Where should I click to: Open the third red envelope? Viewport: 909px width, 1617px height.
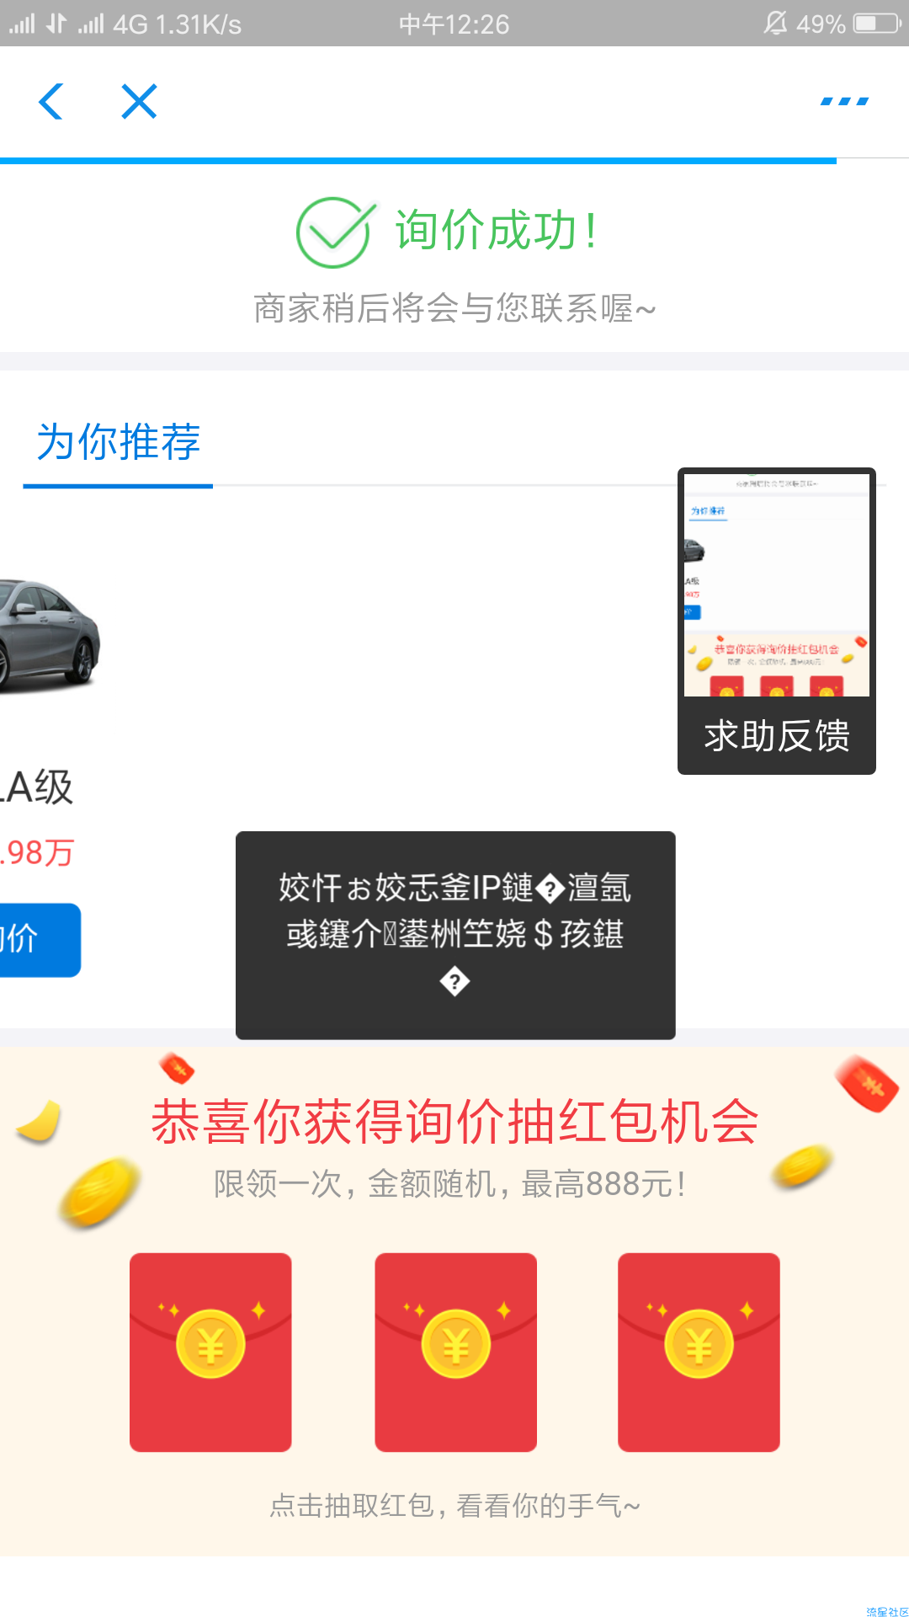click(699, 1353)
